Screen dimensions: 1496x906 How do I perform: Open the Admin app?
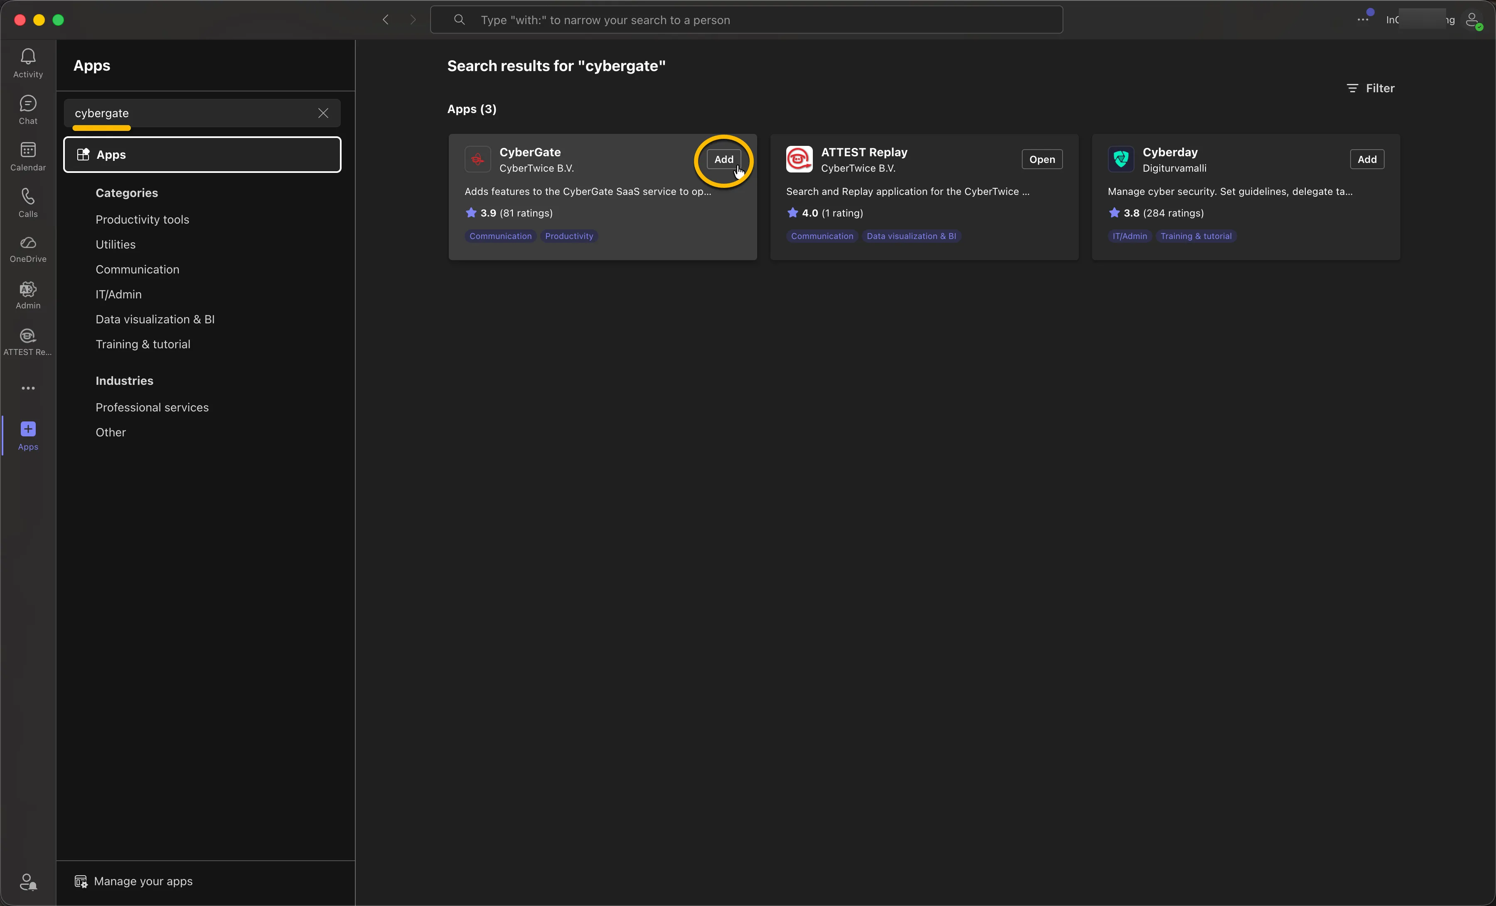click(x=28, y=295)
